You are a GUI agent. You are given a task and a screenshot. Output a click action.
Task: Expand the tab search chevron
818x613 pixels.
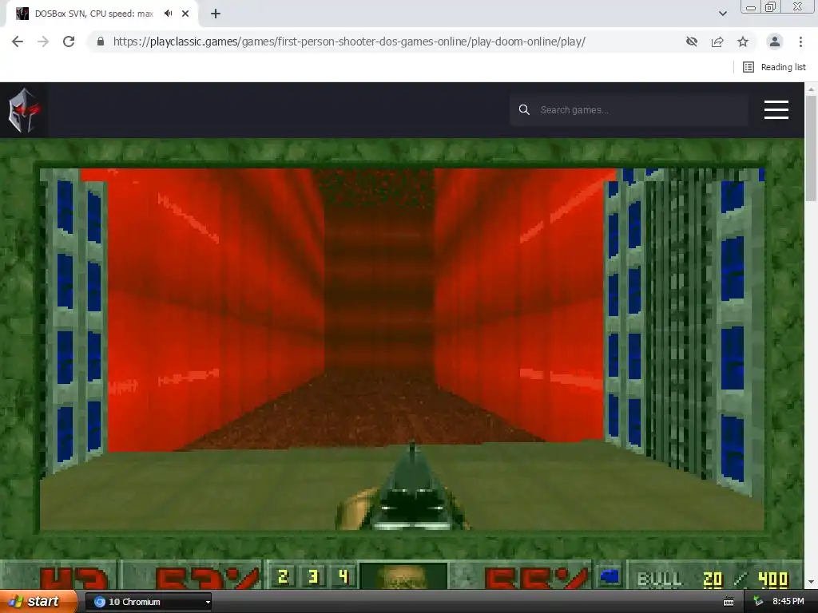(x=722, y=14)
